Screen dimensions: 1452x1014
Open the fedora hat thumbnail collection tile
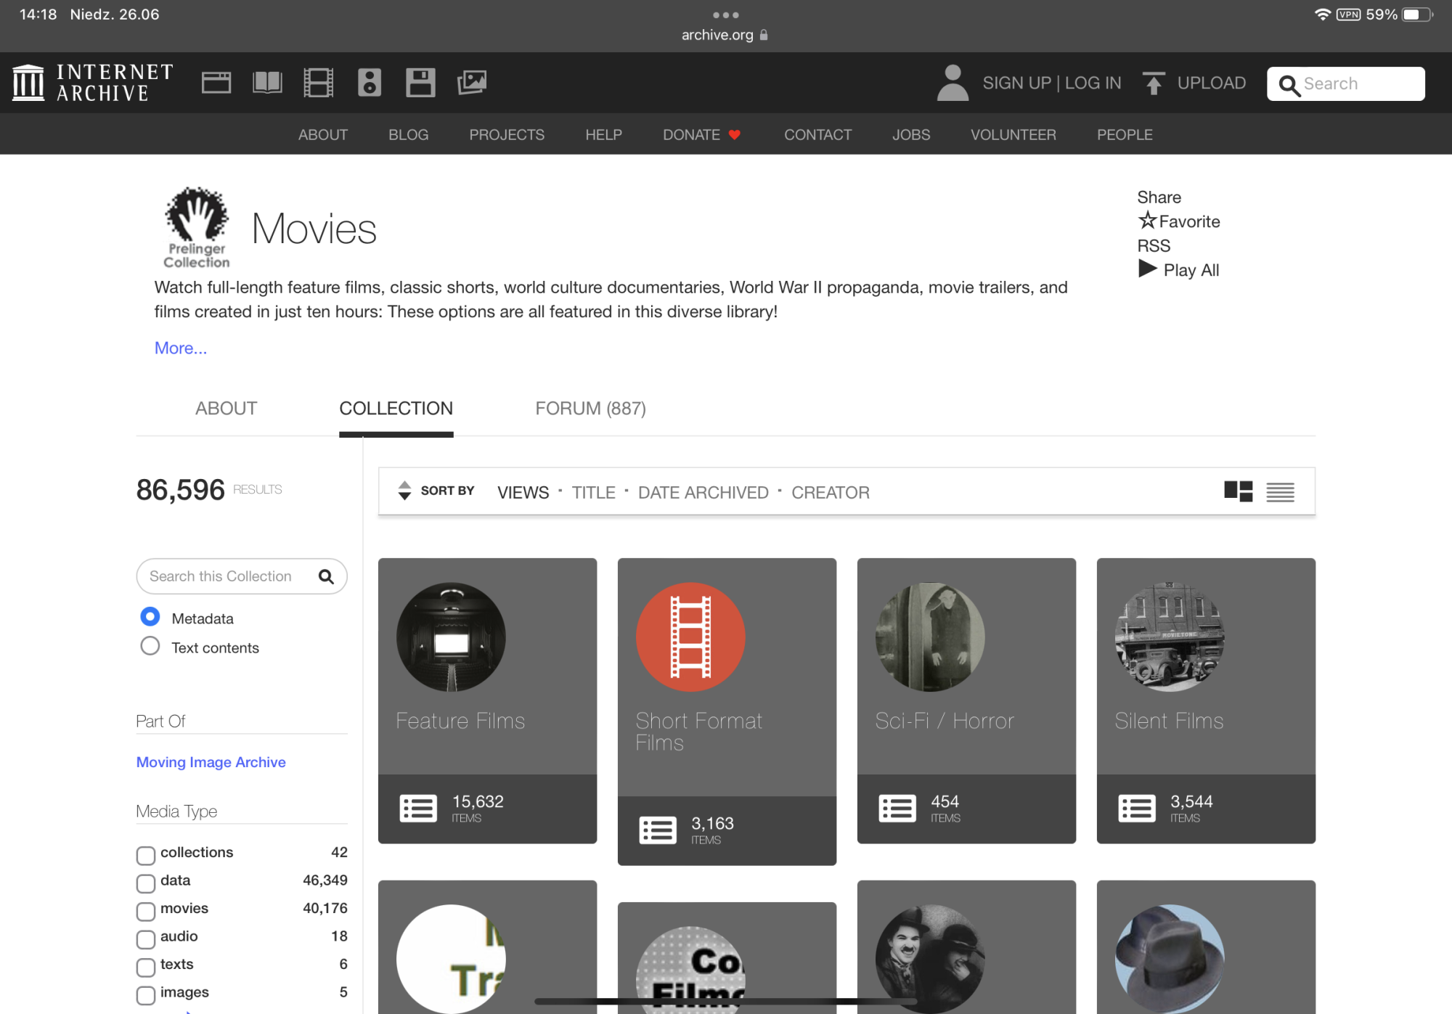point(1170,959)
